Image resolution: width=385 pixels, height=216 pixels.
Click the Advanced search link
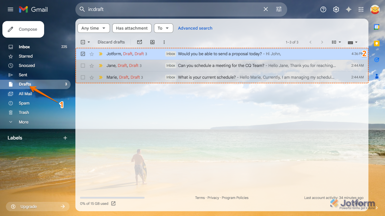pos(195,28)
